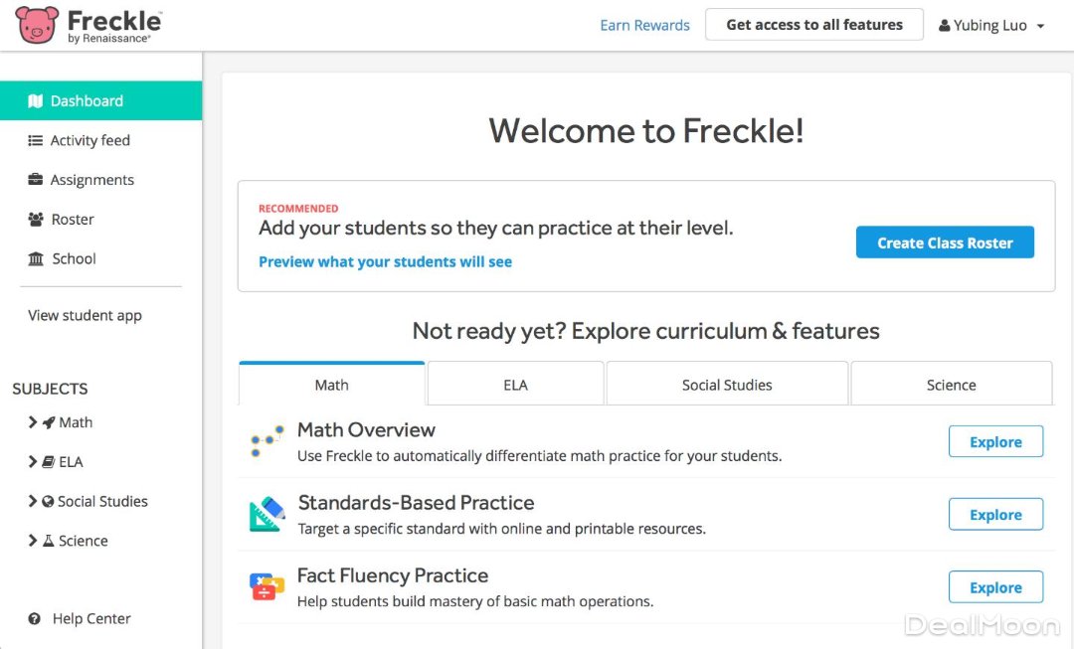
Task: Click the Activity feed list icon
Action: click(36, 141)
